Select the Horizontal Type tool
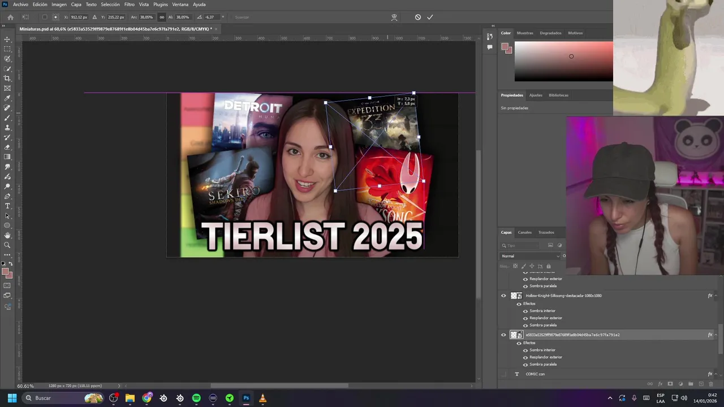 point(7,206)
